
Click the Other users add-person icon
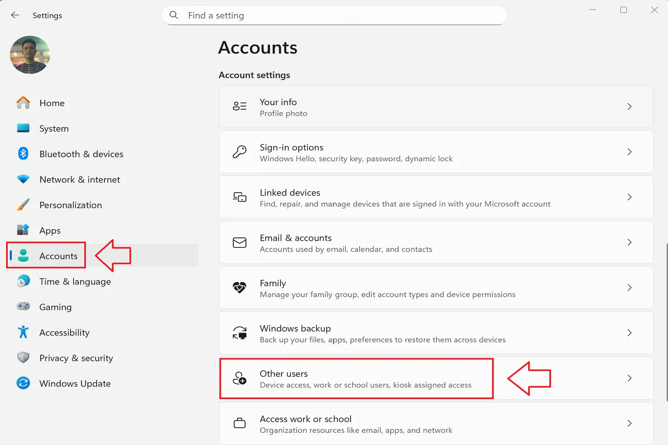(240, 378)
